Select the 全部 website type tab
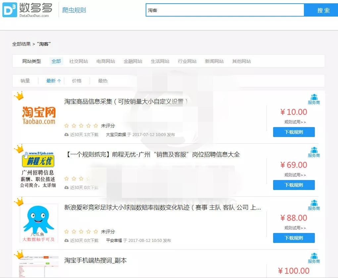 pos(56,61)
